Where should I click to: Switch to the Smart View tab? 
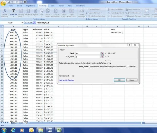click(81, 6)
